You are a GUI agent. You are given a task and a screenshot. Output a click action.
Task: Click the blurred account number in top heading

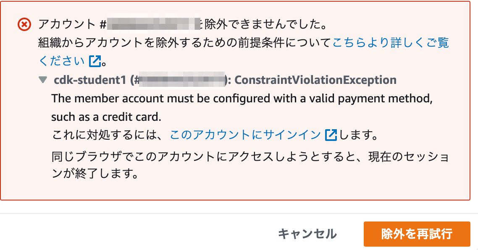point(153,23)
